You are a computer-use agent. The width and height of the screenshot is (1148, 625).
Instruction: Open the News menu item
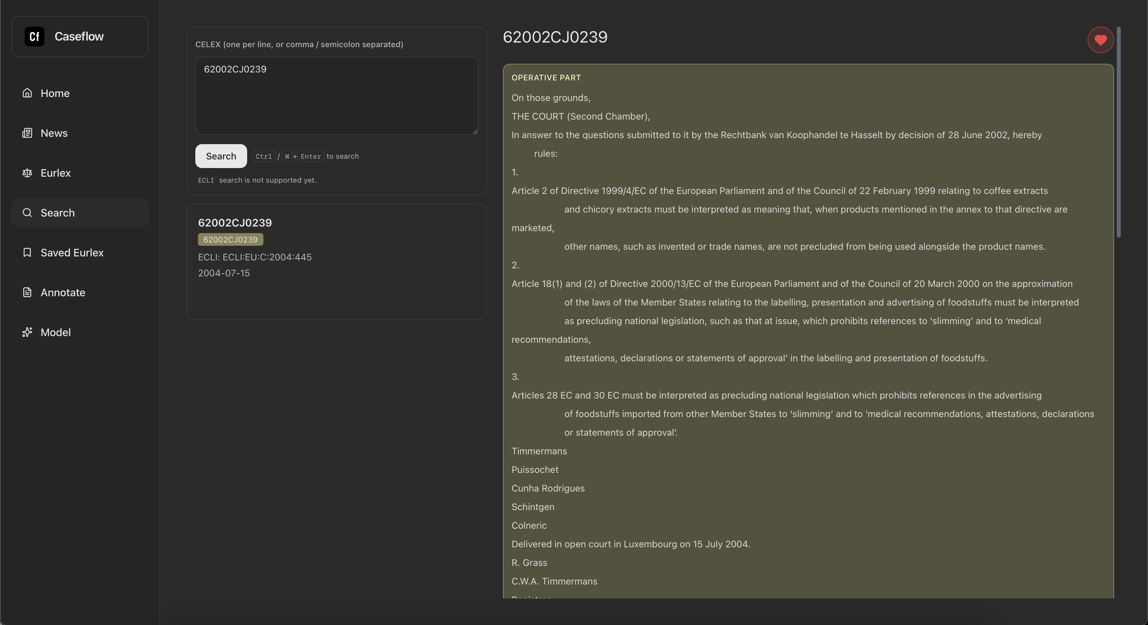tap(80, 133)
